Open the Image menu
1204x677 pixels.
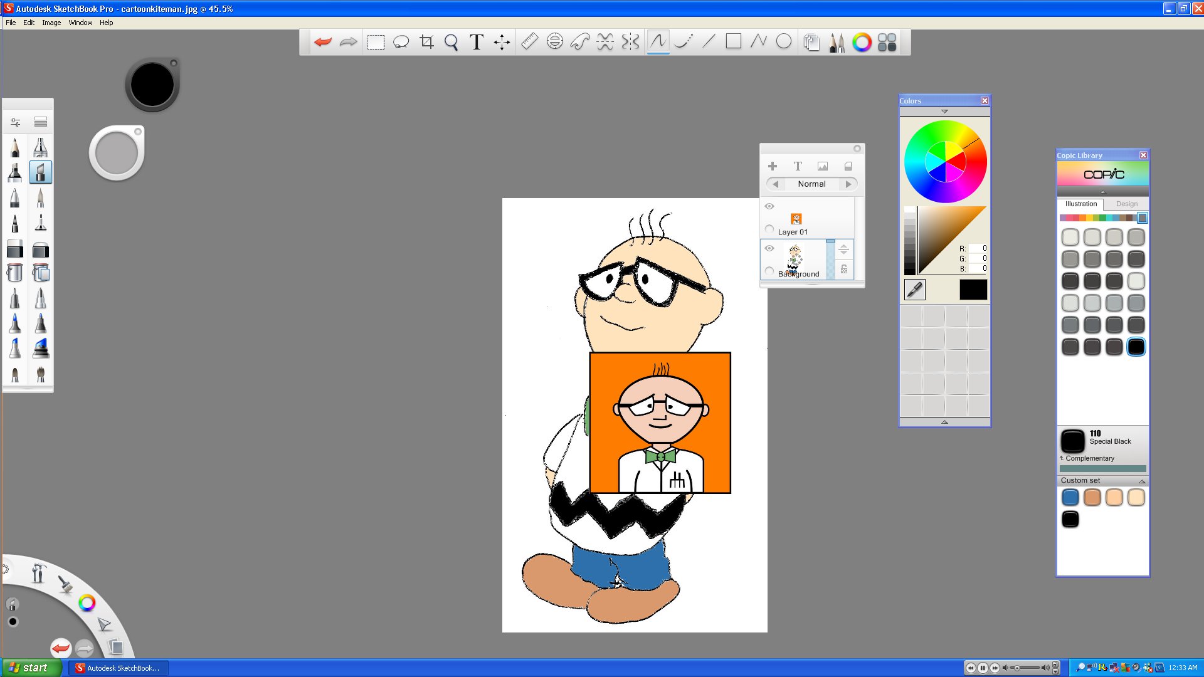point(51,23)
